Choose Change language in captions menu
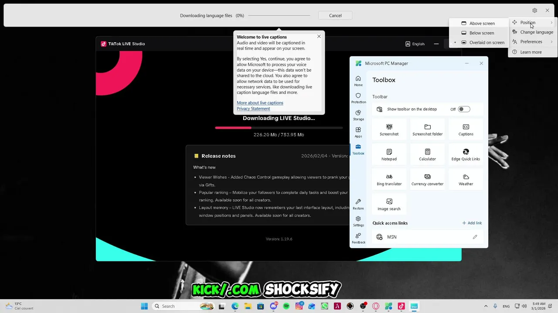This screenshot has height=313, width=558. pyautogui.click(x=533, y=32)
